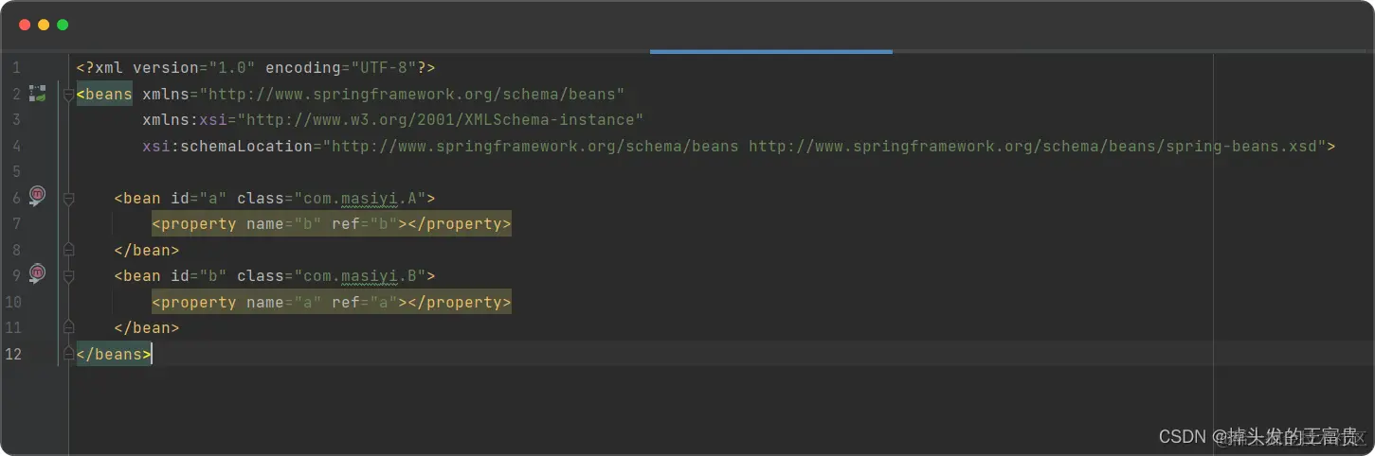The width and height of the screenshot is (1375, 456).
Task: Click the ref="a" attribute on line 10
Action: pos(365,302)
